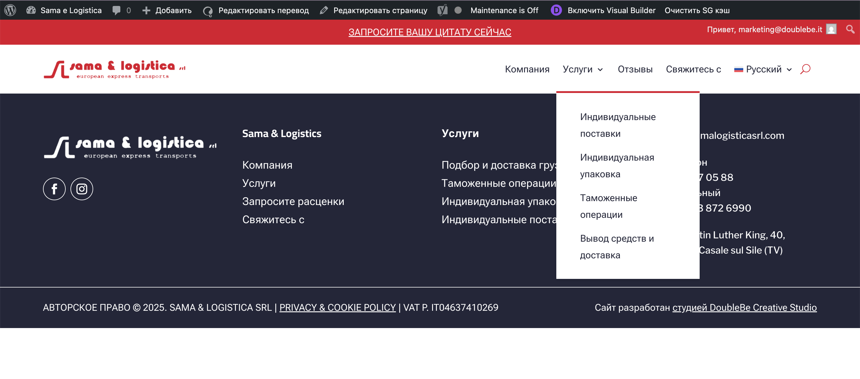Click the red header search icon
This screenshot has height=379, width=860.
[x=805, y=69]
